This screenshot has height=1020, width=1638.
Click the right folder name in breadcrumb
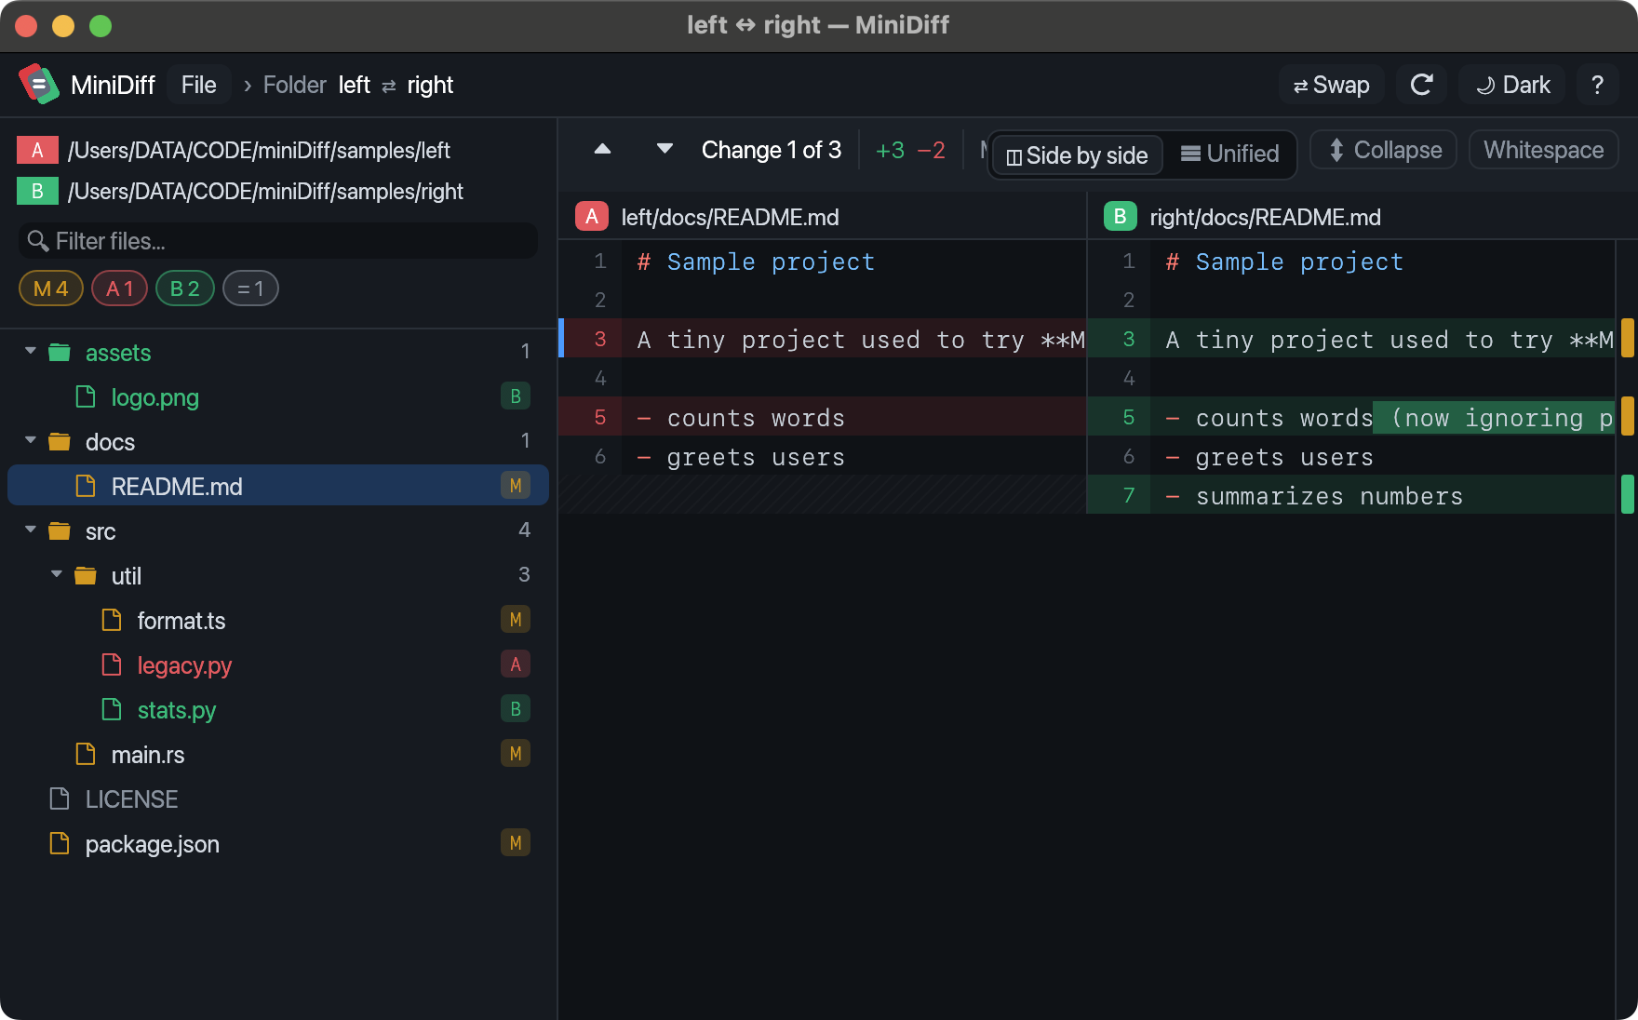click(430, 85)
